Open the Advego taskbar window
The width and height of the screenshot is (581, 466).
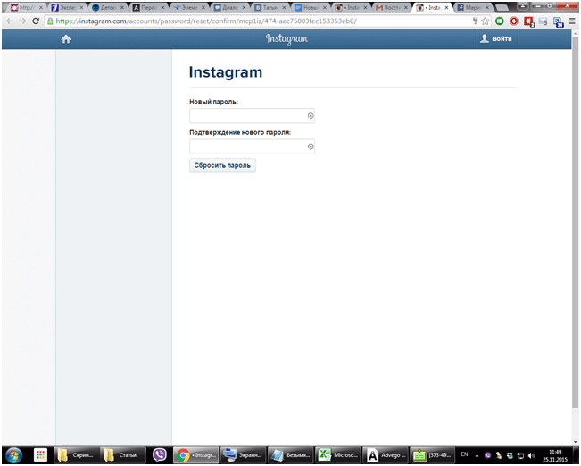tap(385, 455)
